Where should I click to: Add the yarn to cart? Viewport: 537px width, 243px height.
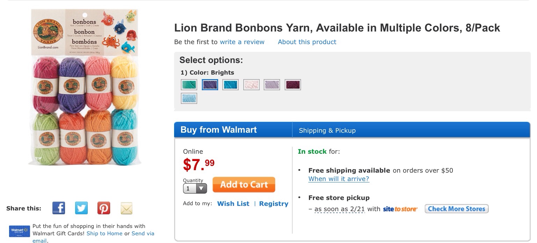(244, 185)
